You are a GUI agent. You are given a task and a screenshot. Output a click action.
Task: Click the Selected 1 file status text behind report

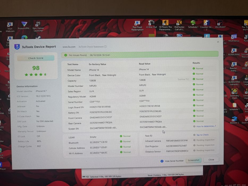106,176
